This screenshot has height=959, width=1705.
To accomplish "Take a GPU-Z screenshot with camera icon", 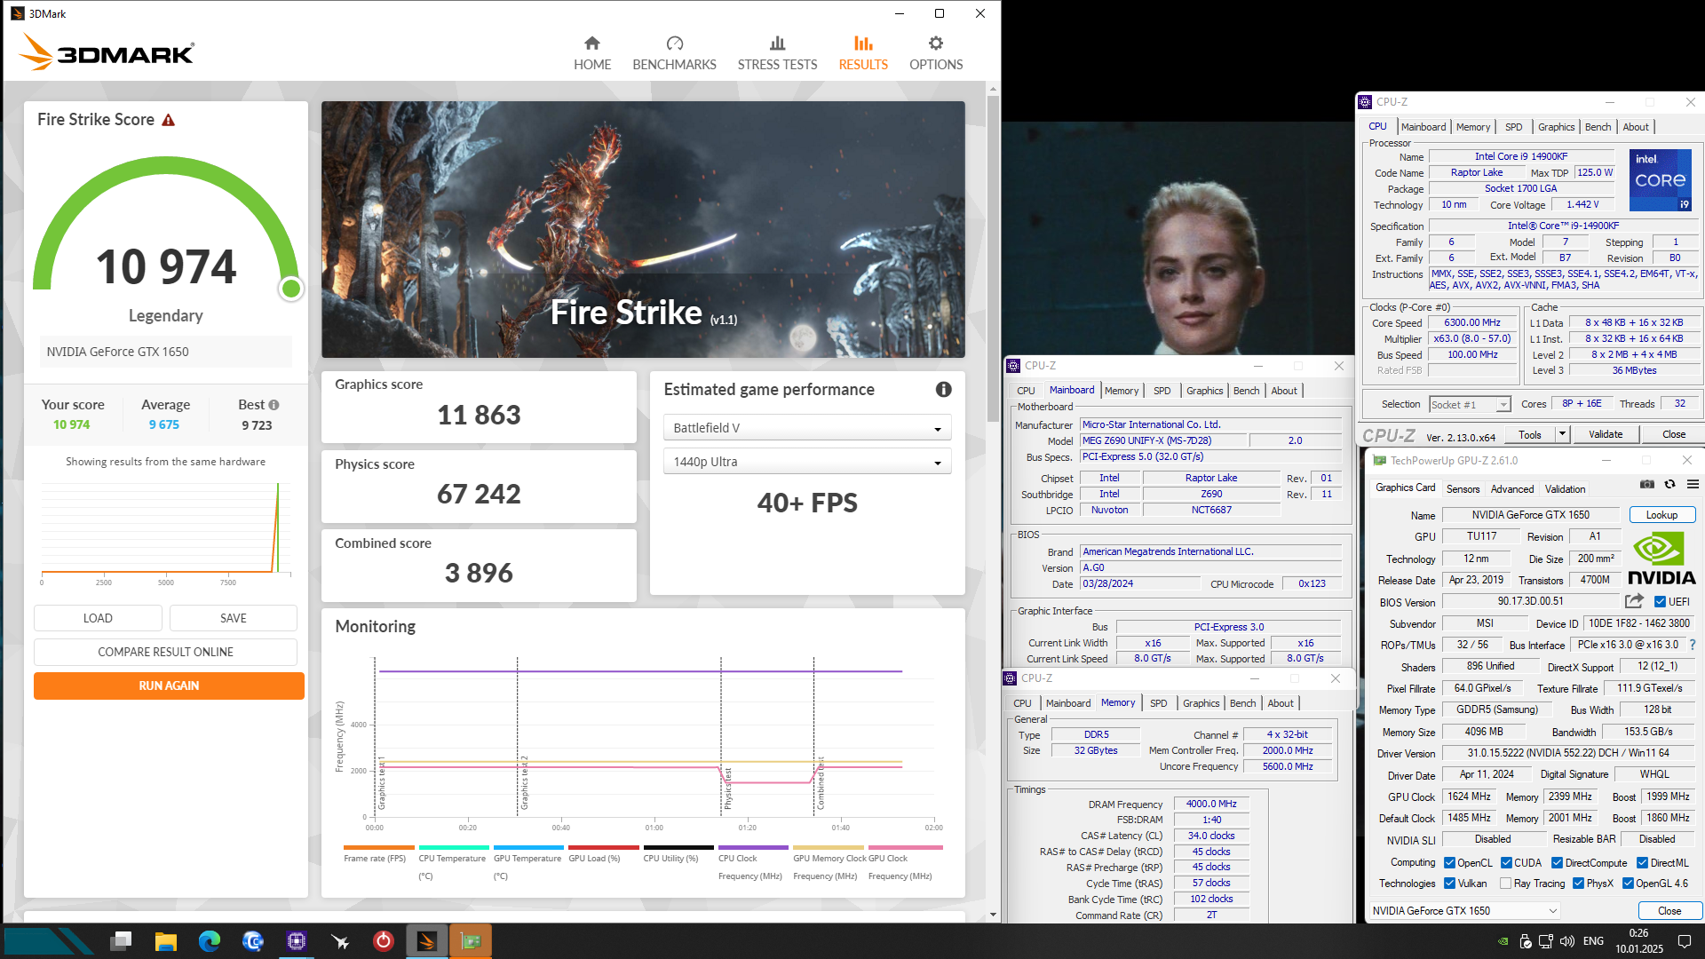I will point(1646,484).
